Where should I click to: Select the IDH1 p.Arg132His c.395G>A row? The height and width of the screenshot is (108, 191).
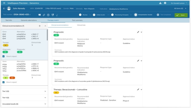pos(20,39)
